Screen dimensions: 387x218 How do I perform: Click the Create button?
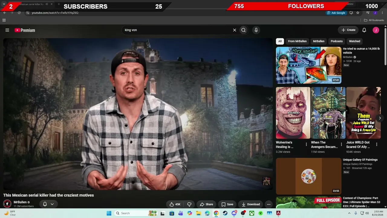point(348,30)
